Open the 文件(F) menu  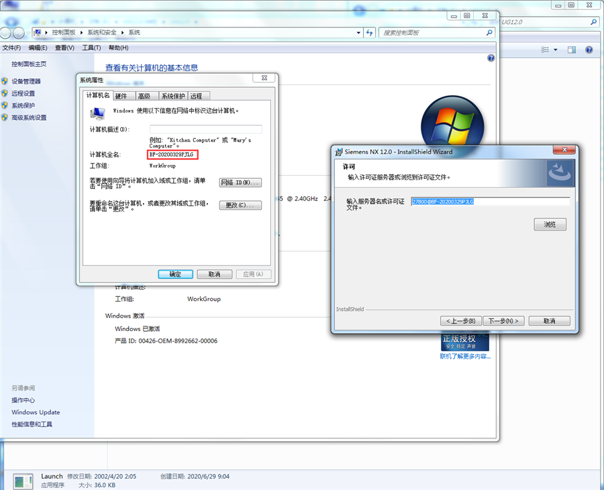click(11, 48)
